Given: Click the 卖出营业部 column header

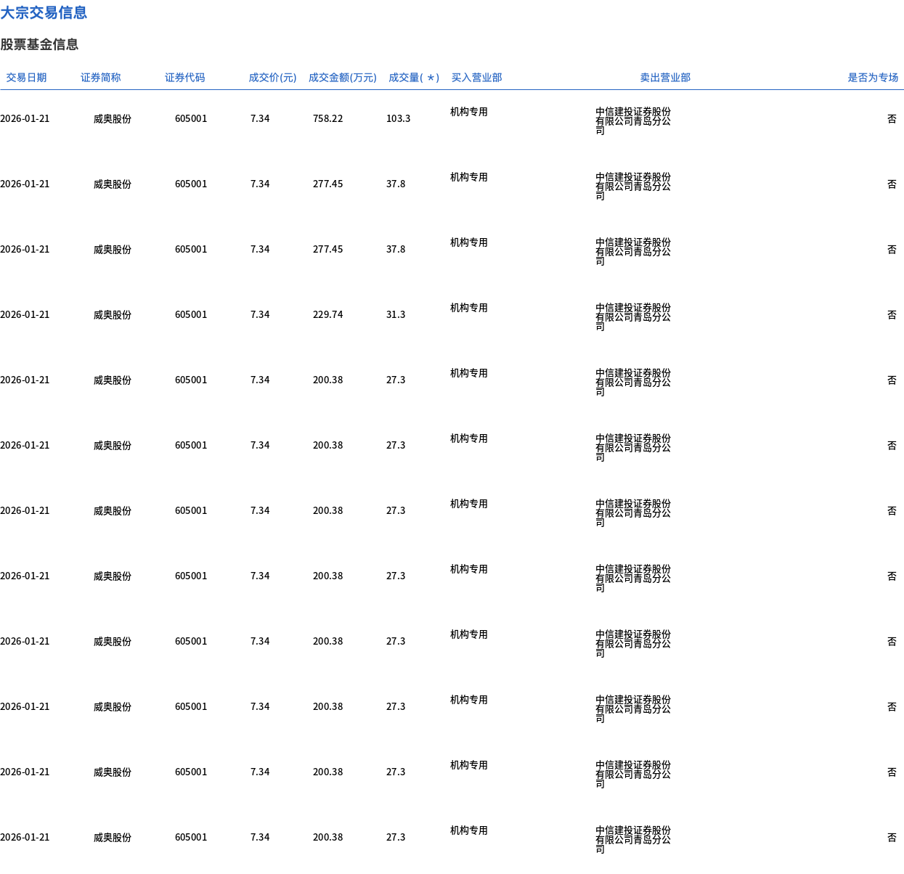Looking at the screenshot, I should (x=665, y=78).
